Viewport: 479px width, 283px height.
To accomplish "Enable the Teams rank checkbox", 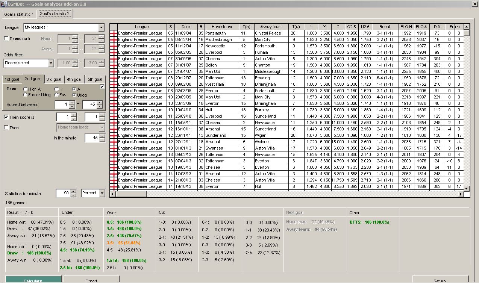I will (x=6, y=39).
